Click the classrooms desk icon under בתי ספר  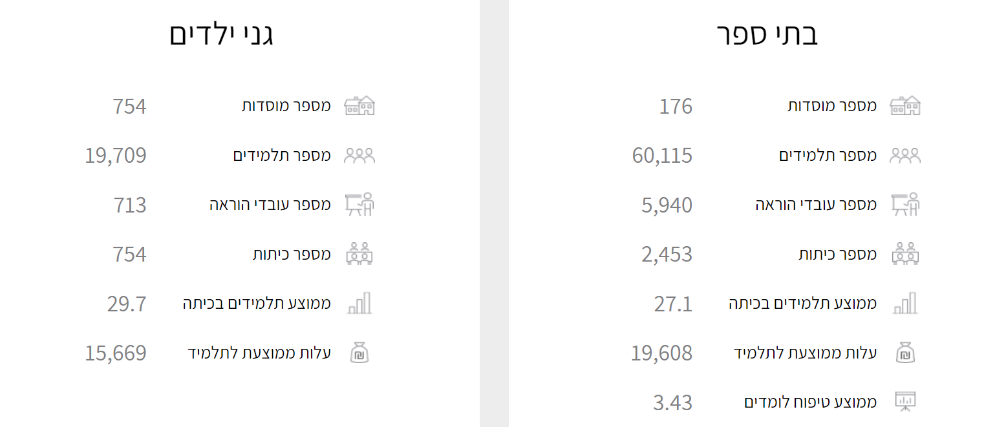905,254
